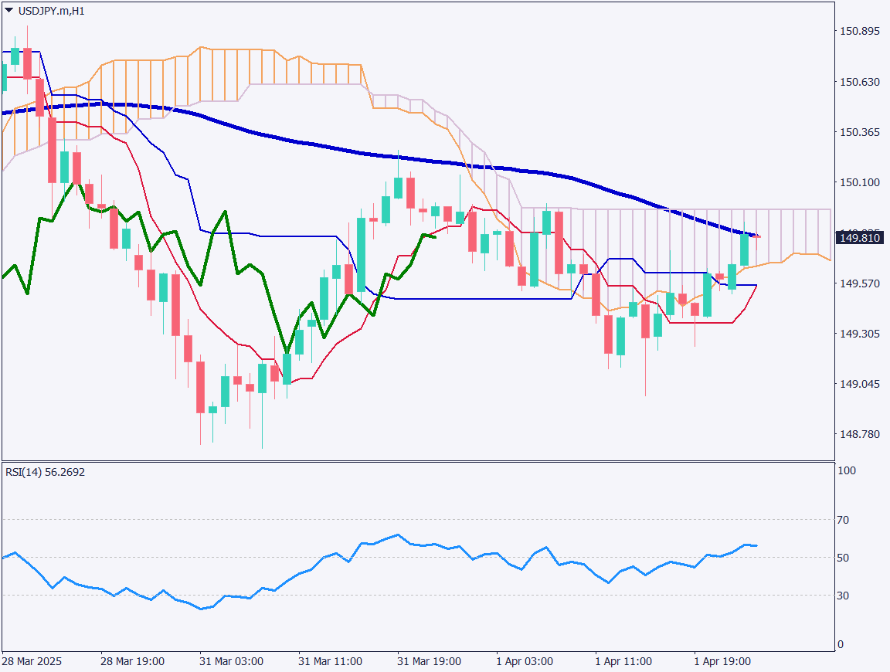Click the right end of the green Chikou line
This screenshot has width=890, height=672.
tap(435, 237)
